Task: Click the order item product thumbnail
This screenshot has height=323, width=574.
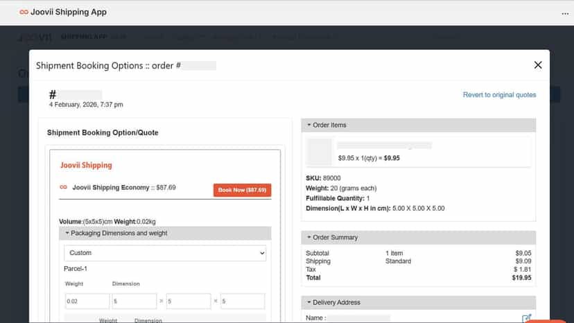Action: pyautogui.click(x=319, y=152)
